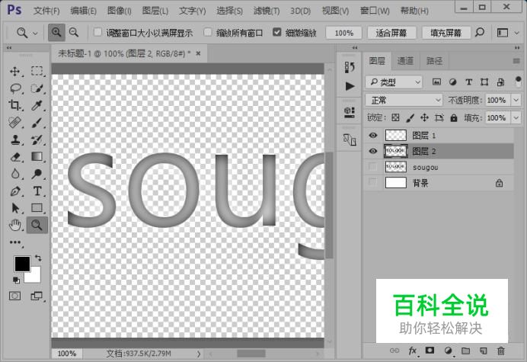Enable zoom all windows checkbox
The image size is (527, 362).
[x=208, y=32]
